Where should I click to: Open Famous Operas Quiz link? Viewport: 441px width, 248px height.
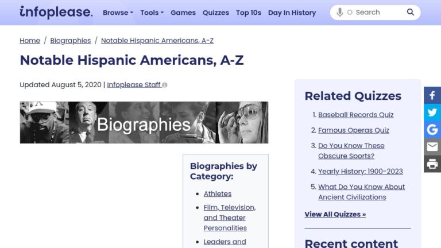coord(354,130)
